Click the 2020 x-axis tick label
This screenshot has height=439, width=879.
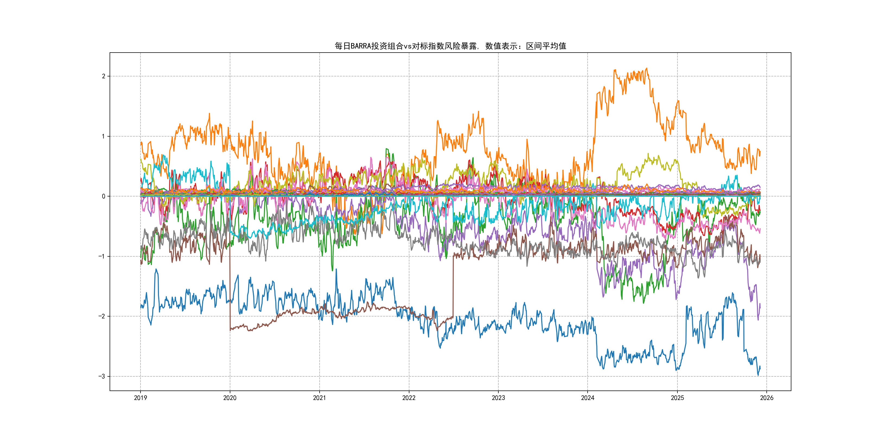pos(230,398)
